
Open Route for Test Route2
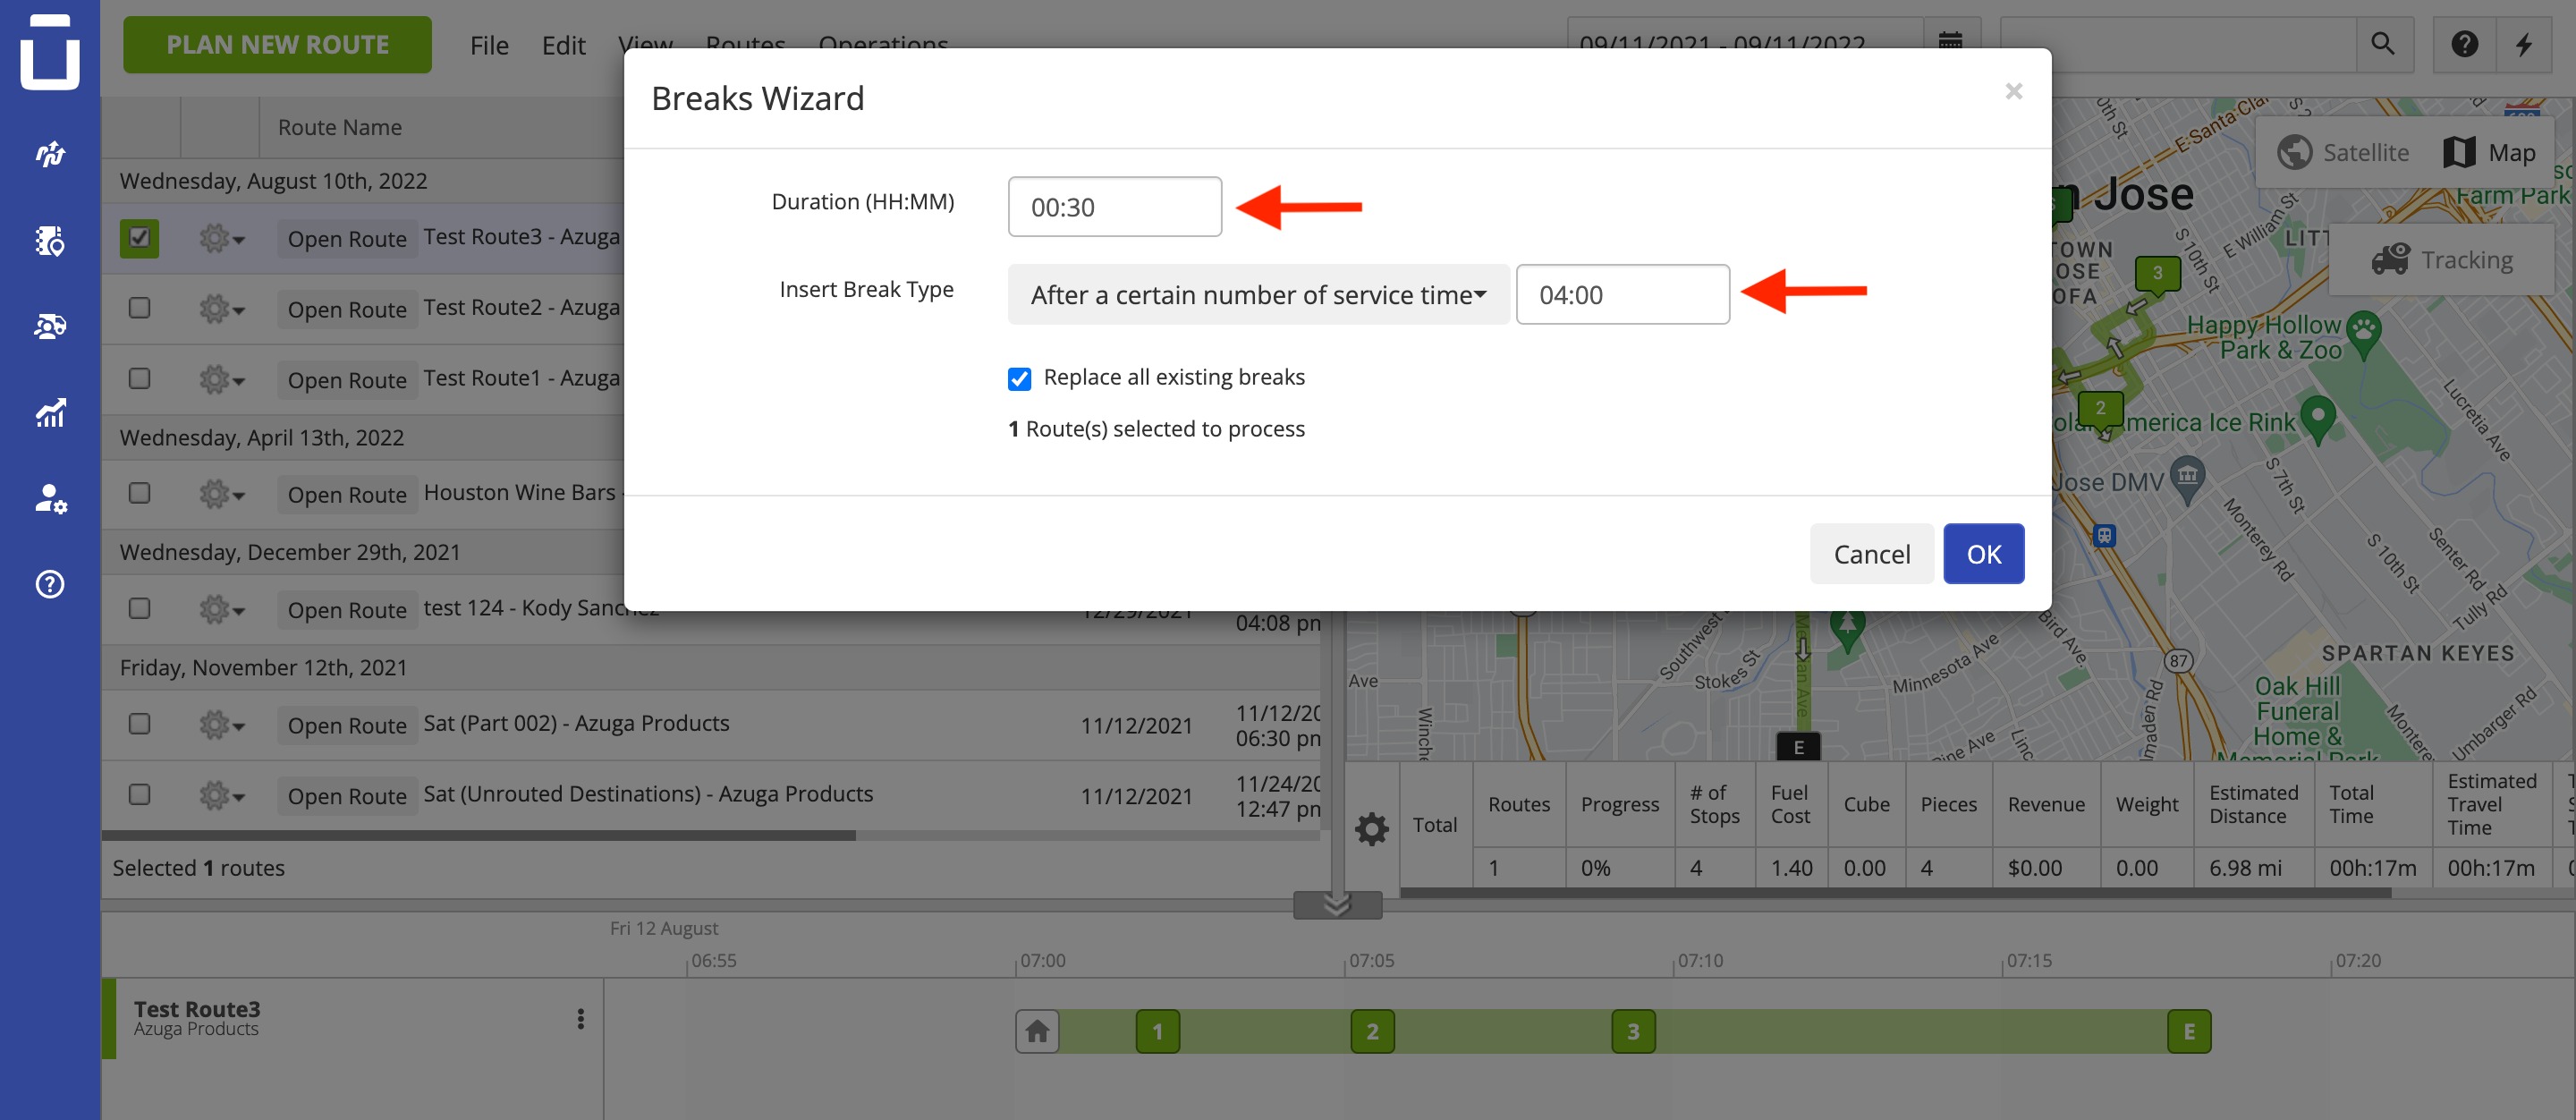[x=347, y=309]
